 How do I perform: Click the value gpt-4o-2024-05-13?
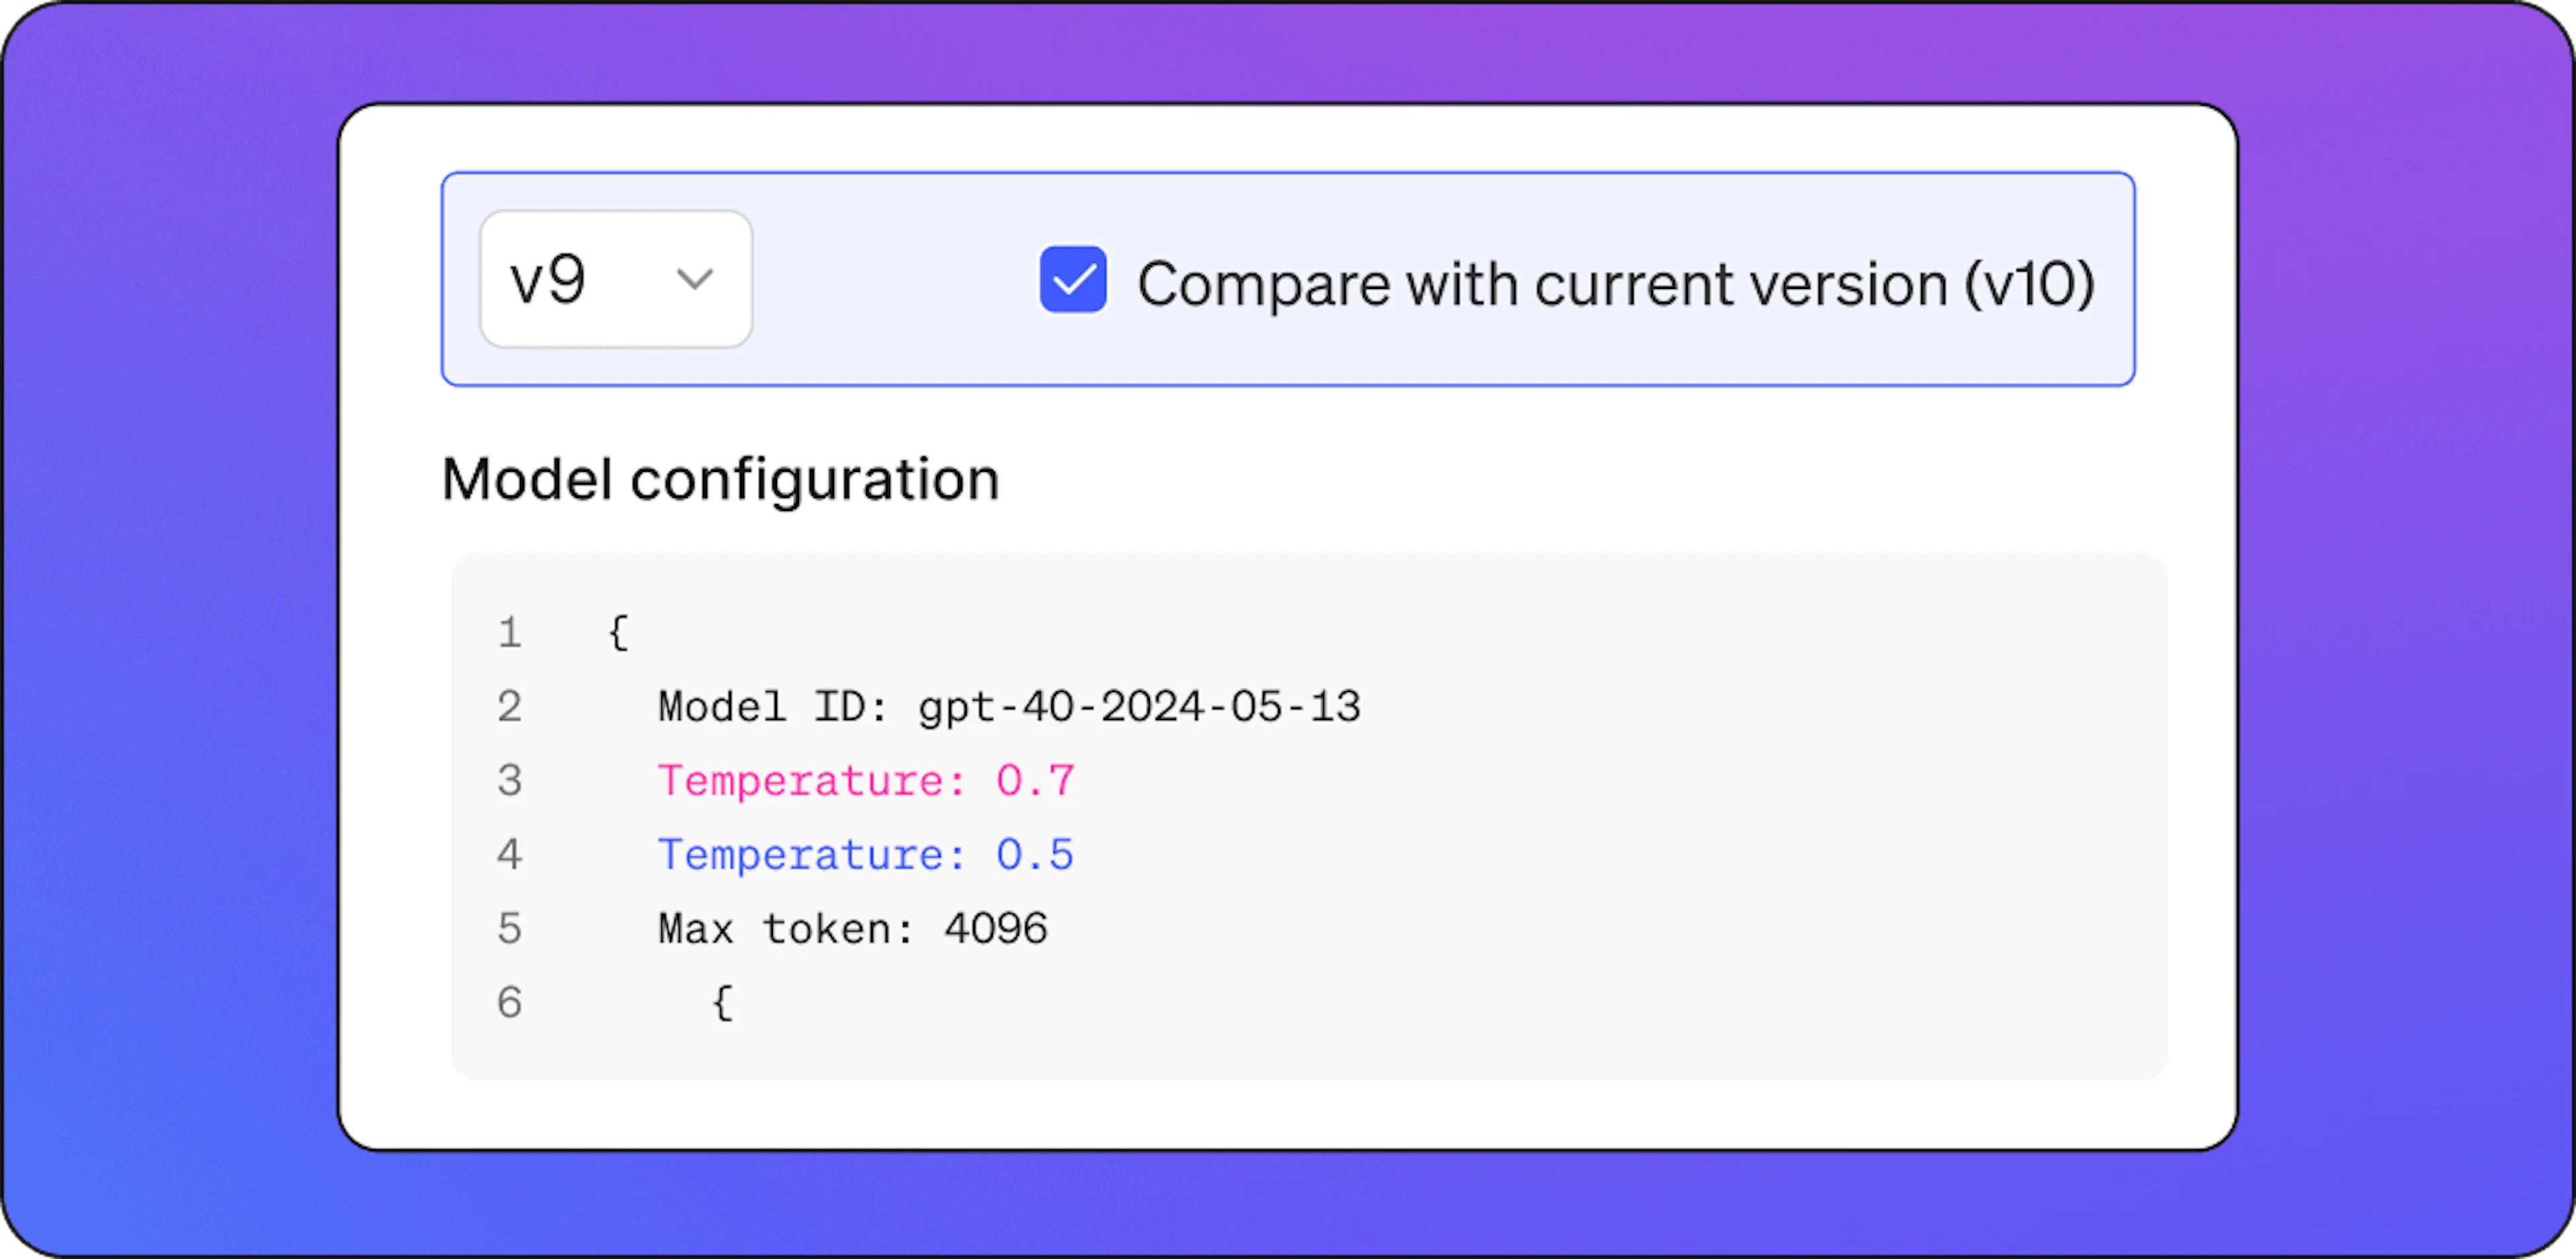tap(1140, 707)
